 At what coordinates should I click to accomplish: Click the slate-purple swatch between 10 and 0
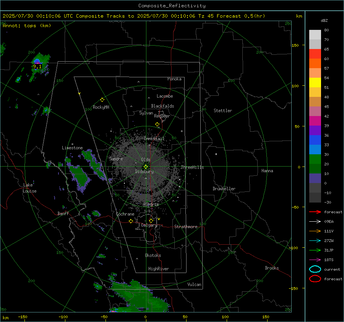[315, 178]
